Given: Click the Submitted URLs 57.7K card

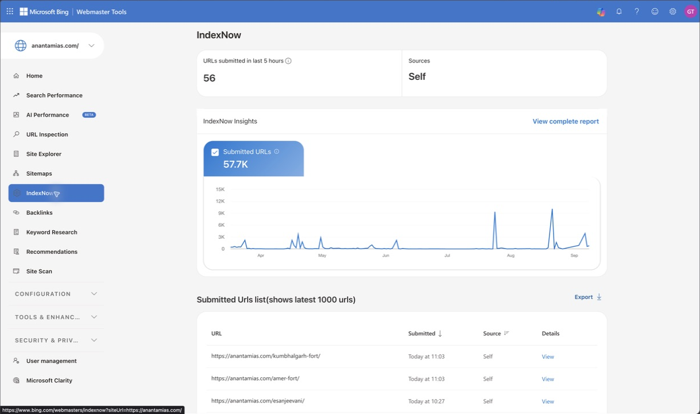Looking at the screenshot, I should click(x=253, y=158).
